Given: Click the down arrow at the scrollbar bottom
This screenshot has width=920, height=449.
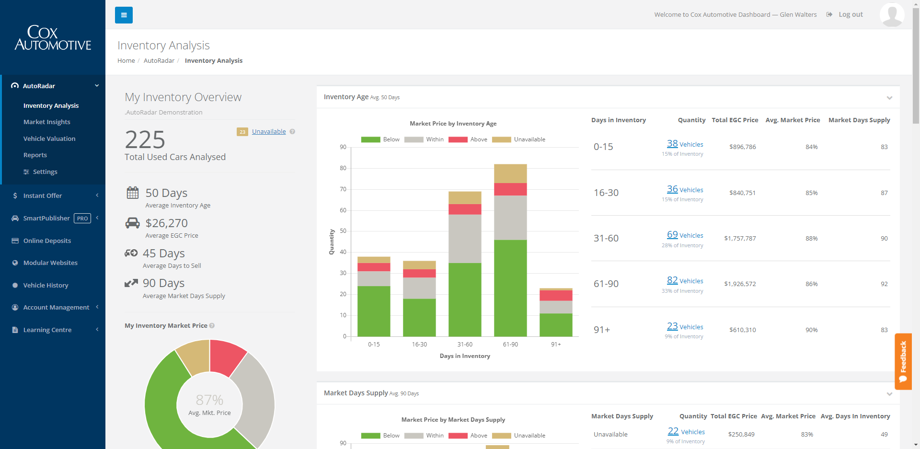Looking at the screenshot, I should click(916, 445).
